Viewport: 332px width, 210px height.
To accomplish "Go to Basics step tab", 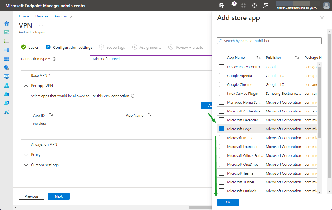I will coord(30,47).
